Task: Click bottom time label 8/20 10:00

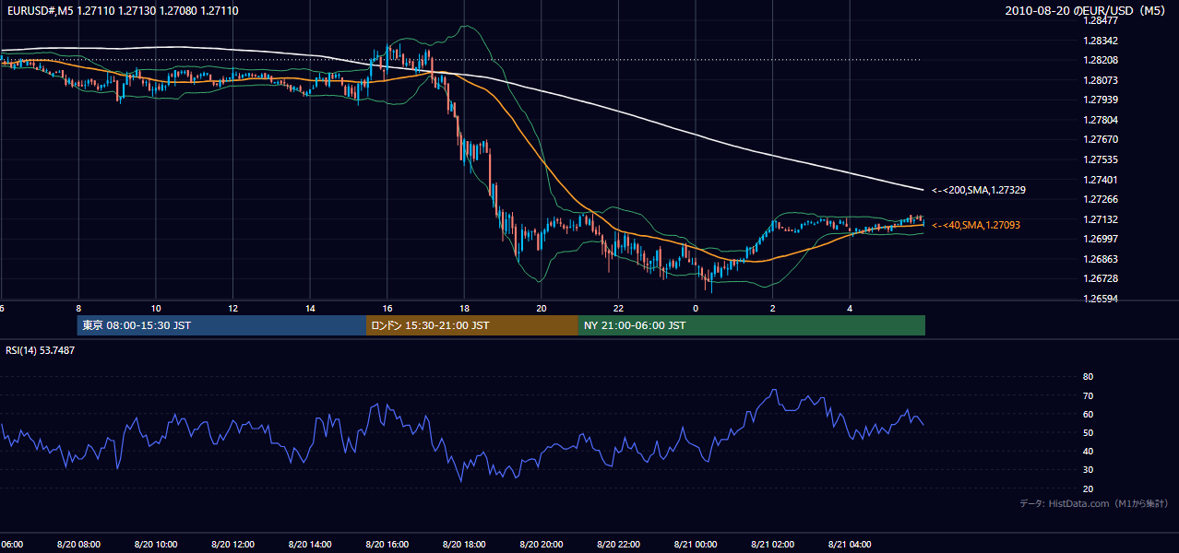Action: [156, 545]
